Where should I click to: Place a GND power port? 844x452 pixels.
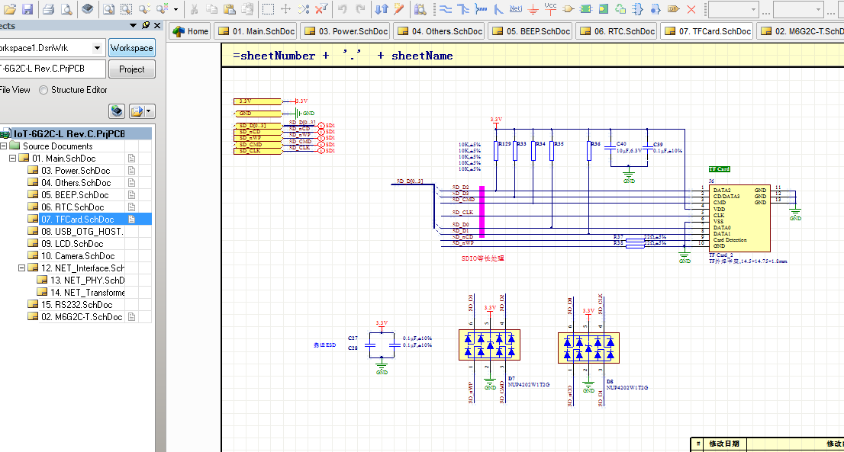pyautogui.click(x=533, y=8)
